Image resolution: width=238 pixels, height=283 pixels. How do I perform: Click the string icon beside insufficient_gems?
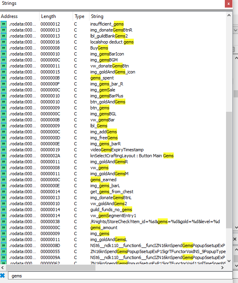4,24
